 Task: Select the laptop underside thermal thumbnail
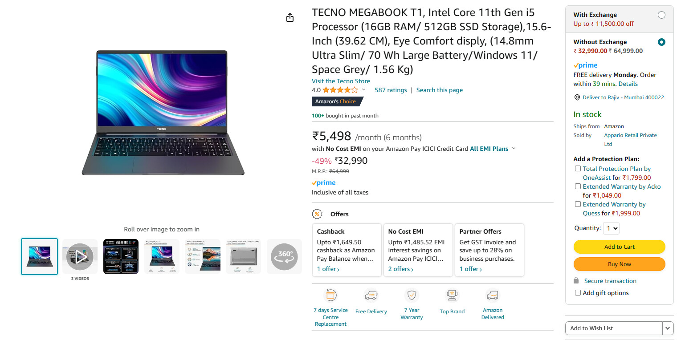pyautogui.click(x=243, y=256)
